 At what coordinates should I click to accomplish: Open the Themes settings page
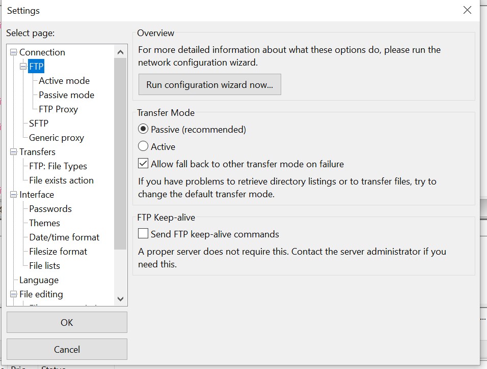(44, 223)
